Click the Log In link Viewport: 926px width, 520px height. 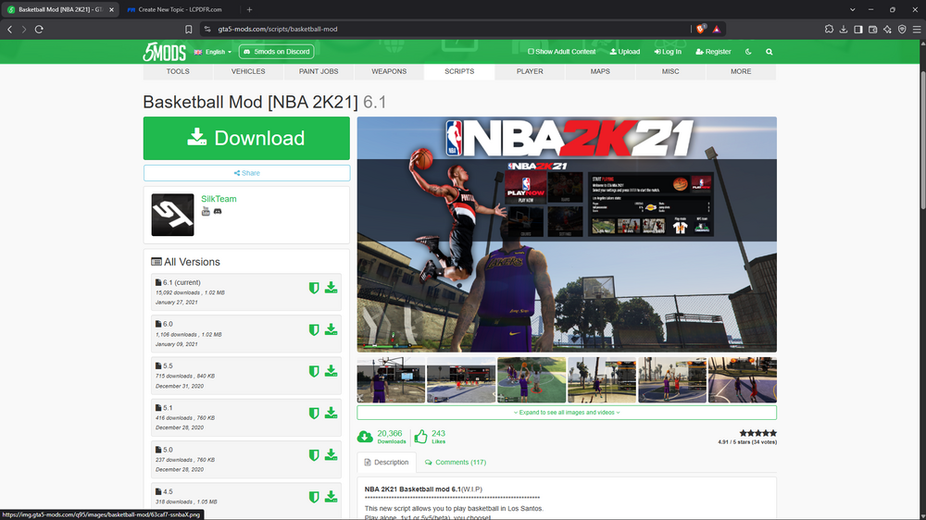click(x=668, y=52)
